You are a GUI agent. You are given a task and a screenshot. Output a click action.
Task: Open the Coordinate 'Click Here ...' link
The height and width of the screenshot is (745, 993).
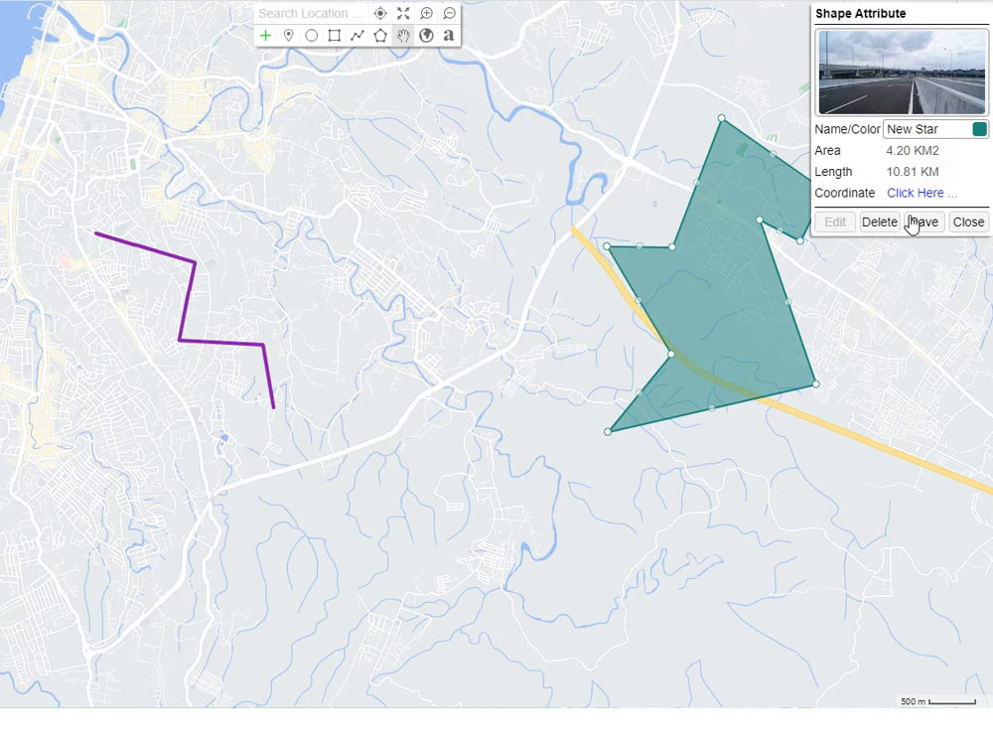pyautogui.click(x=922, y=193)
